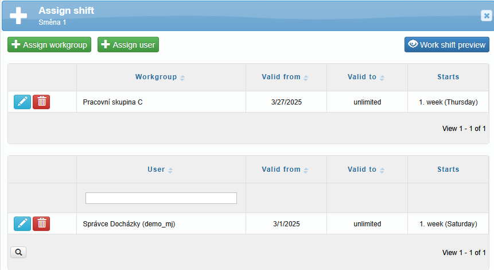Sort workgroup table by Valid to

pyautogui.click(x=366, y=77)
